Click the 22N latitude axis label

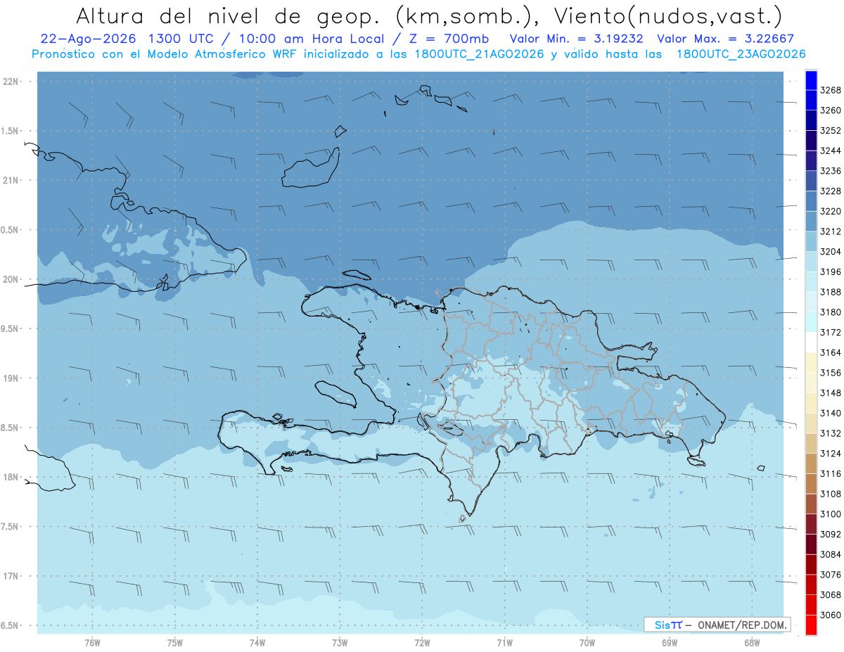click(11, 81)
